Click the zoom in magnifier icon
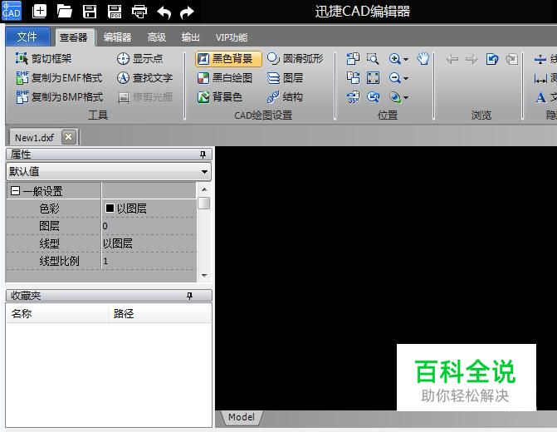 [394, 59]
